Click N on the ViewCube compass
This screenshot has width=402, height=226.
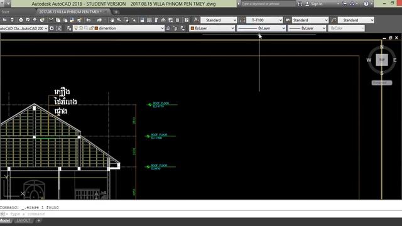coord(382,47)
